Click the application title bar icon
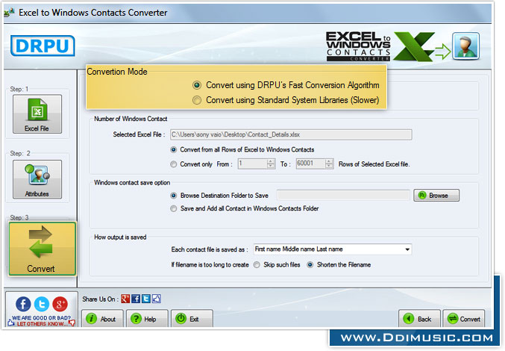The width and height of the screenshot is (505, 351). pos(9,12)
